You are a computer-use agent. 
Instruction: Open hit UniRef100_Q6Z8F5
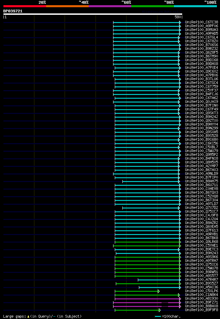pos(201,53)
